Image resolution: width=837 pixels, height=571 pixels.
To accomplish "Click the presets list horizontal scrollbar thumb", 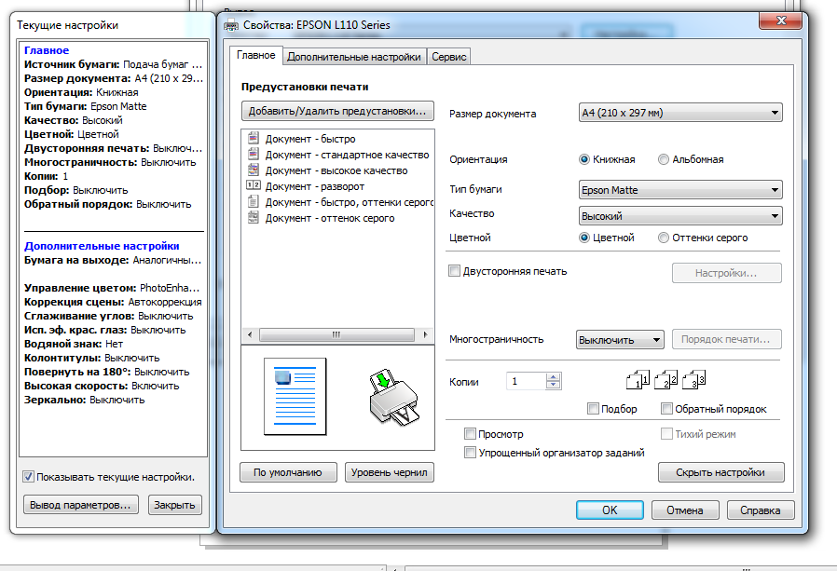I will (336, 334).
